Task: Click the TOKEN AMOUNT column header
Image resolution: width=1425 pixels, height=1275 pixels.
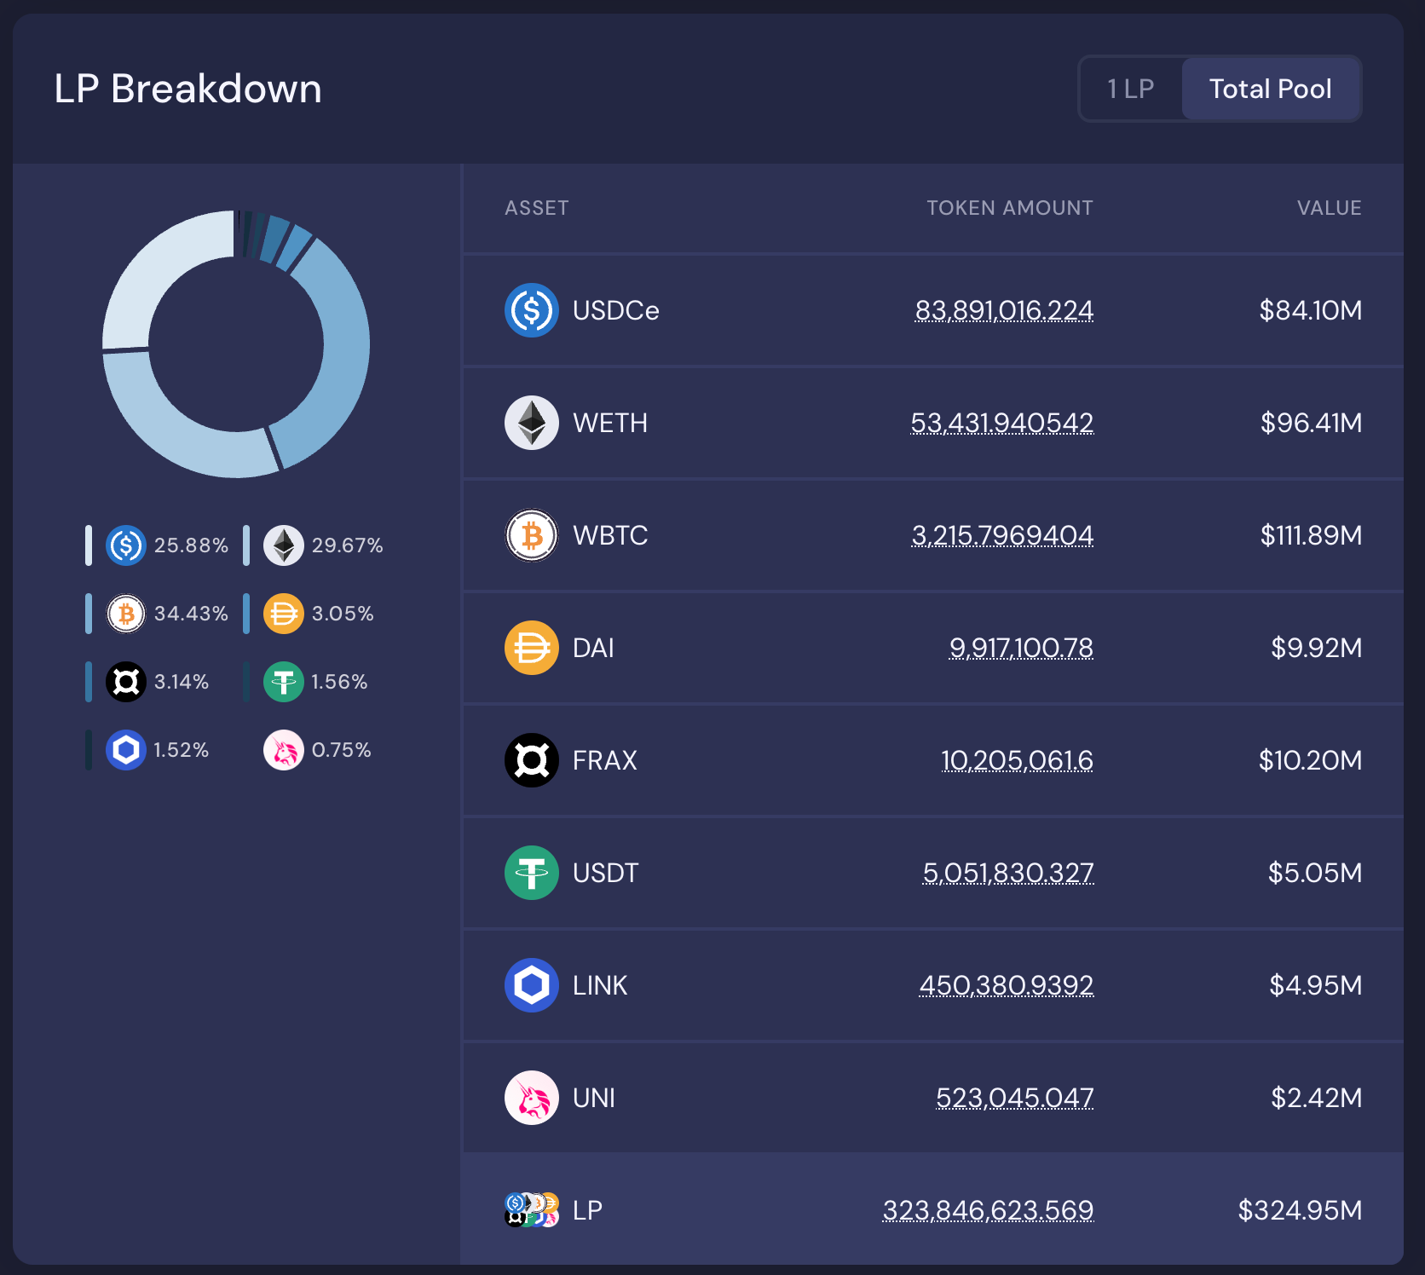Action: (1009, 208)
